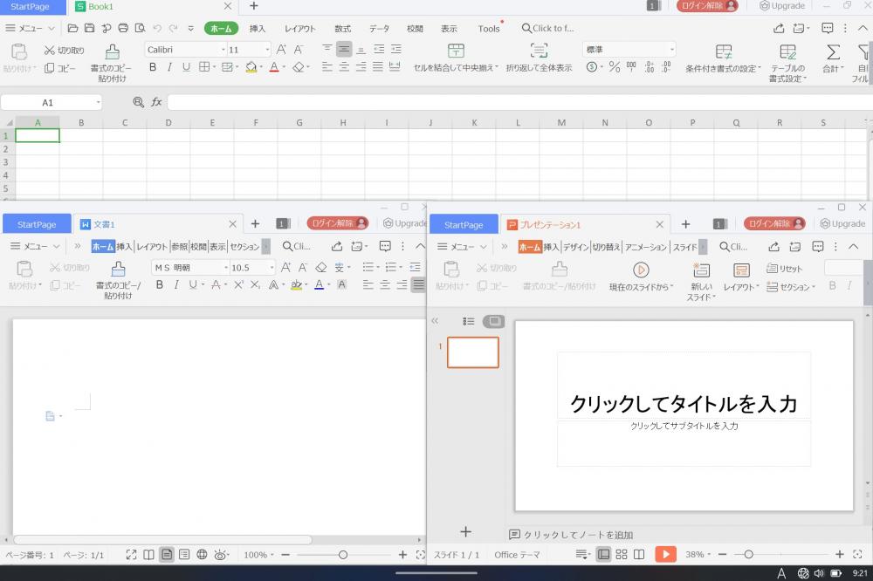
Task: Click the full screen icon in the writer status bar
Action: [x=132, y=554]
